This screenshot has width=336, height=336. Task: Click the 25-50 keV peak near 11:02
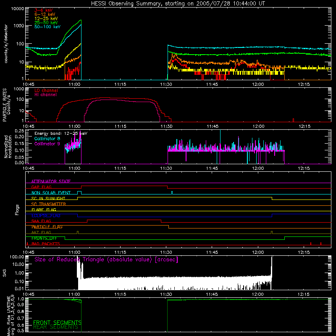click(81, 20)
